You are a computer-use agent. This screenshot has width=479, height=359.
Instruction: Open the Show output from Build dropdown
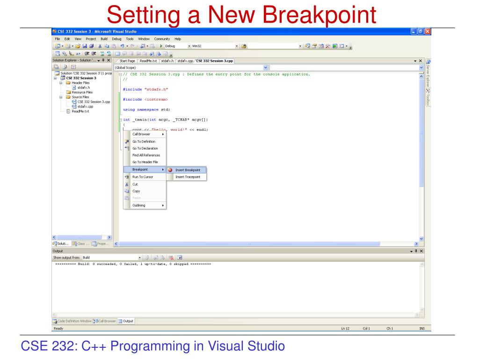139,258
